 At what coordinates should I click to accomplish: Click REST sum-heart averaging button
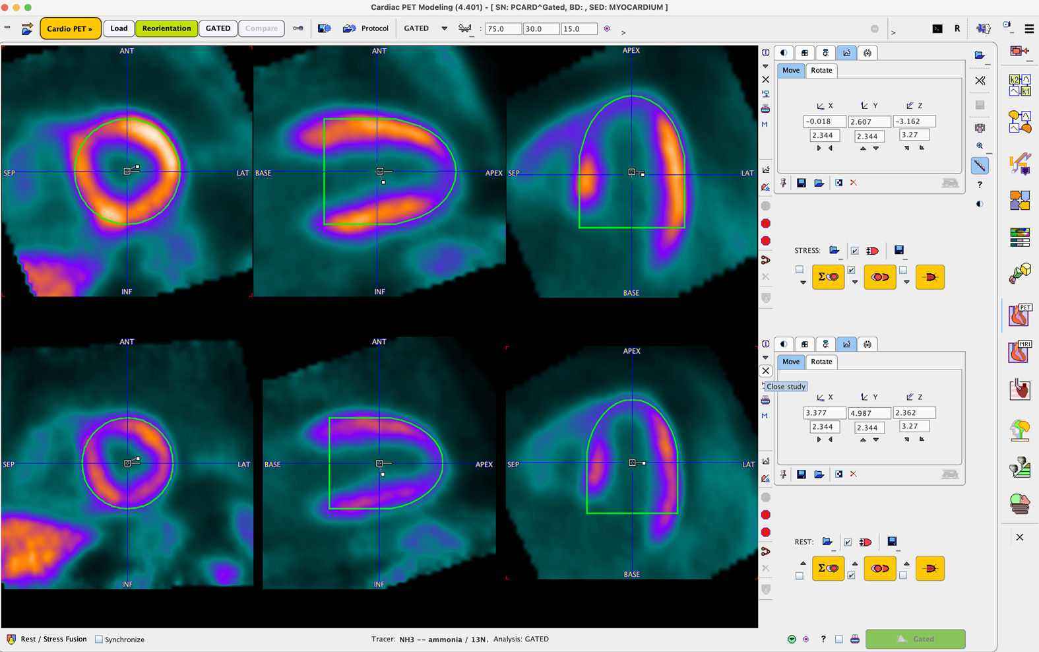coord(828,568)
